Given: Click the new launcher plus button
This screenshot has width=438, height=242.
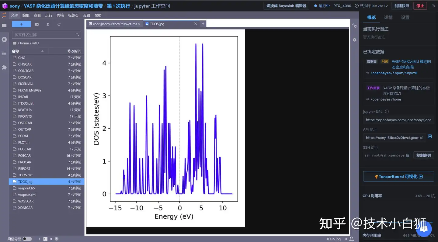Looking at the screenshot, I should pyautogui.click(x=21, y=24).
